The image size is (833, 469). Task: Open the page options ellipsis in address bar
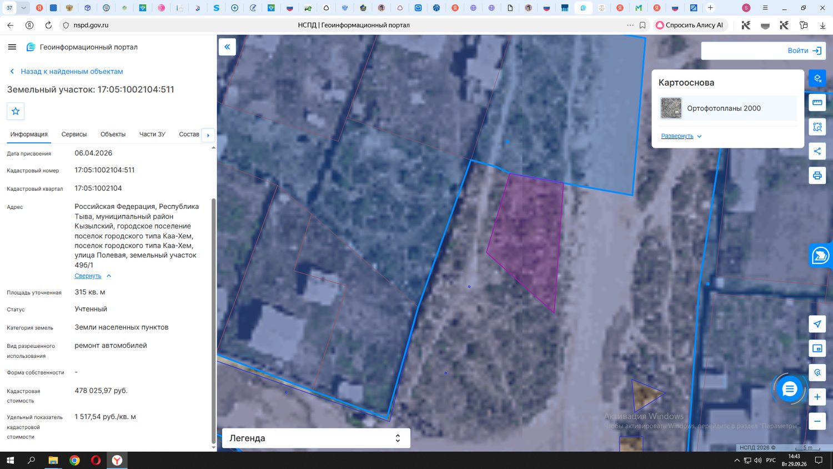point(630,25)
